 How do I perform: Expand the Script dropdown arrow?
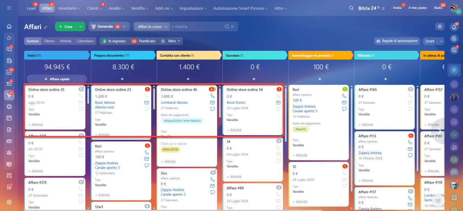[441, 41]
